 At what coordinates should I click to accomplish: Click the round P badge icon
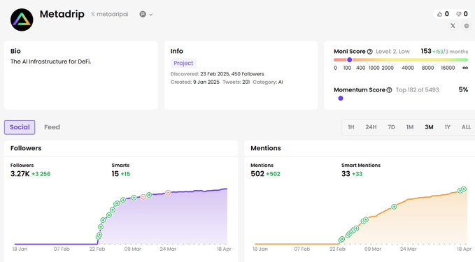click(x=143, y=14)
